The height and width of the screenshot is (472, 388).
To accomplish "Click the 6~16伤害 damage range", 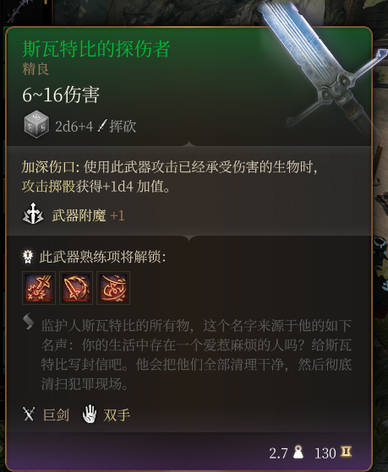I will 61,95.
